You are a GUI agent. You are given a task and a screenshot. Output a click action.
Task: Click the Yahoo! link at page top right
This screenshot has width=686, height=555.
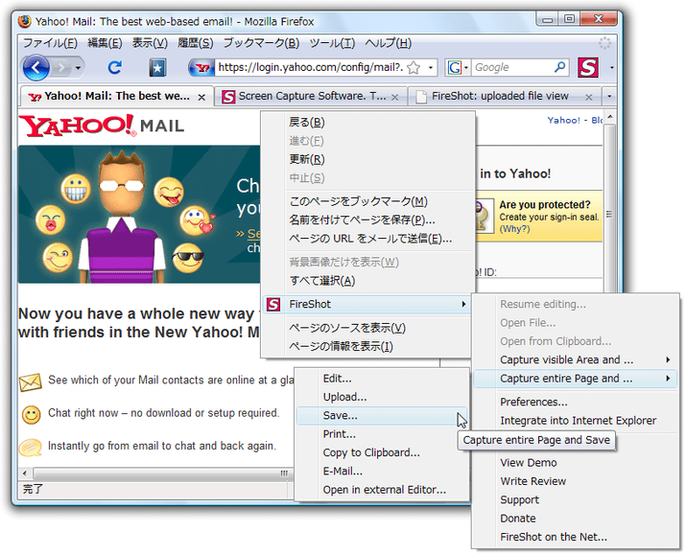563,120
